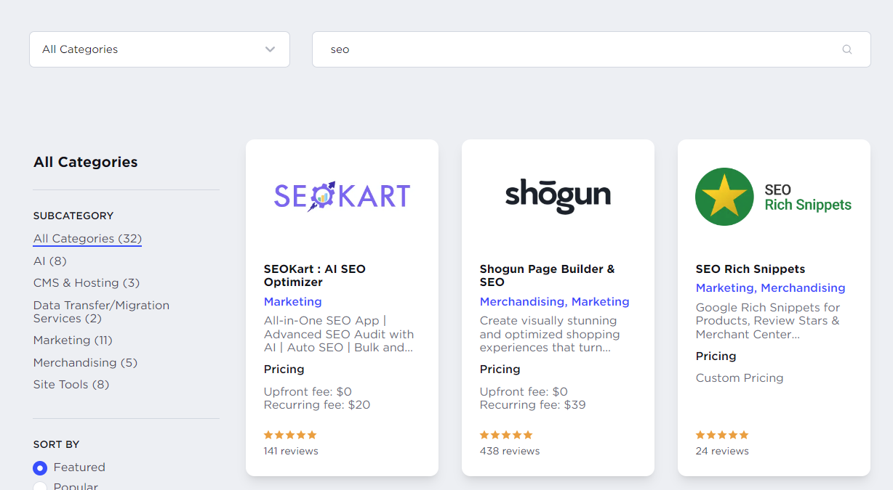Open the SEOKart logo image
Image resolution: width=893 pixels, height=490 pixels.
(342, 196)
